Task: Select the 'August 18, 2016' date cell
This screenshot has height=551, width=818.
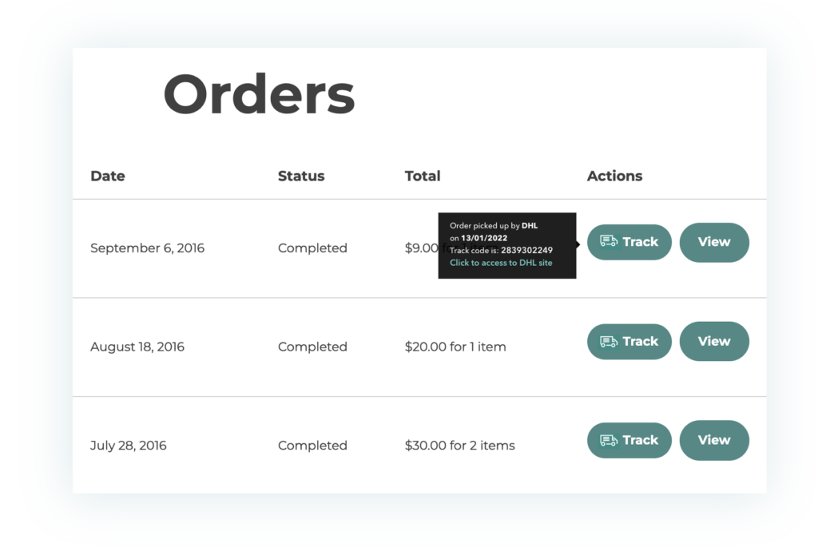Action: pyautogui.click(x=137, y=347)
